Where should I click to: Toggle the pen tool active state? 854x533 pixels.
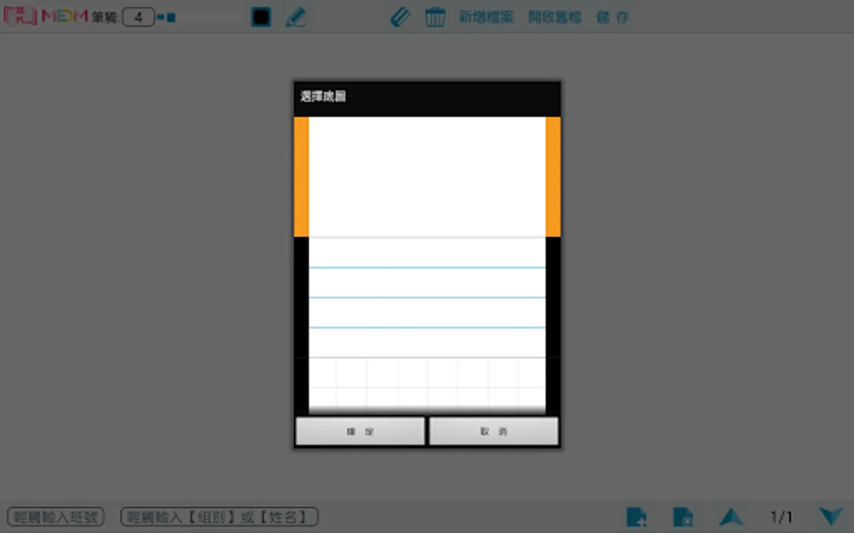pyautogui.click(x=295, y=17)
